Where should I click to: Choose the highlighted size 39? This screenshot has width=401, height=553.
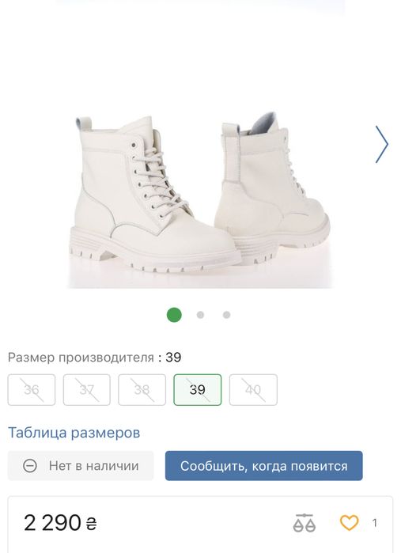[x=198, y=390]
